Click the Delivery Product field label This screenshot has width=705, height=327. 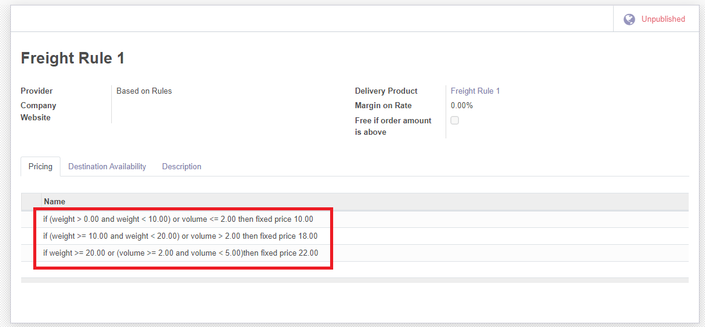click(x=386, y=91)
